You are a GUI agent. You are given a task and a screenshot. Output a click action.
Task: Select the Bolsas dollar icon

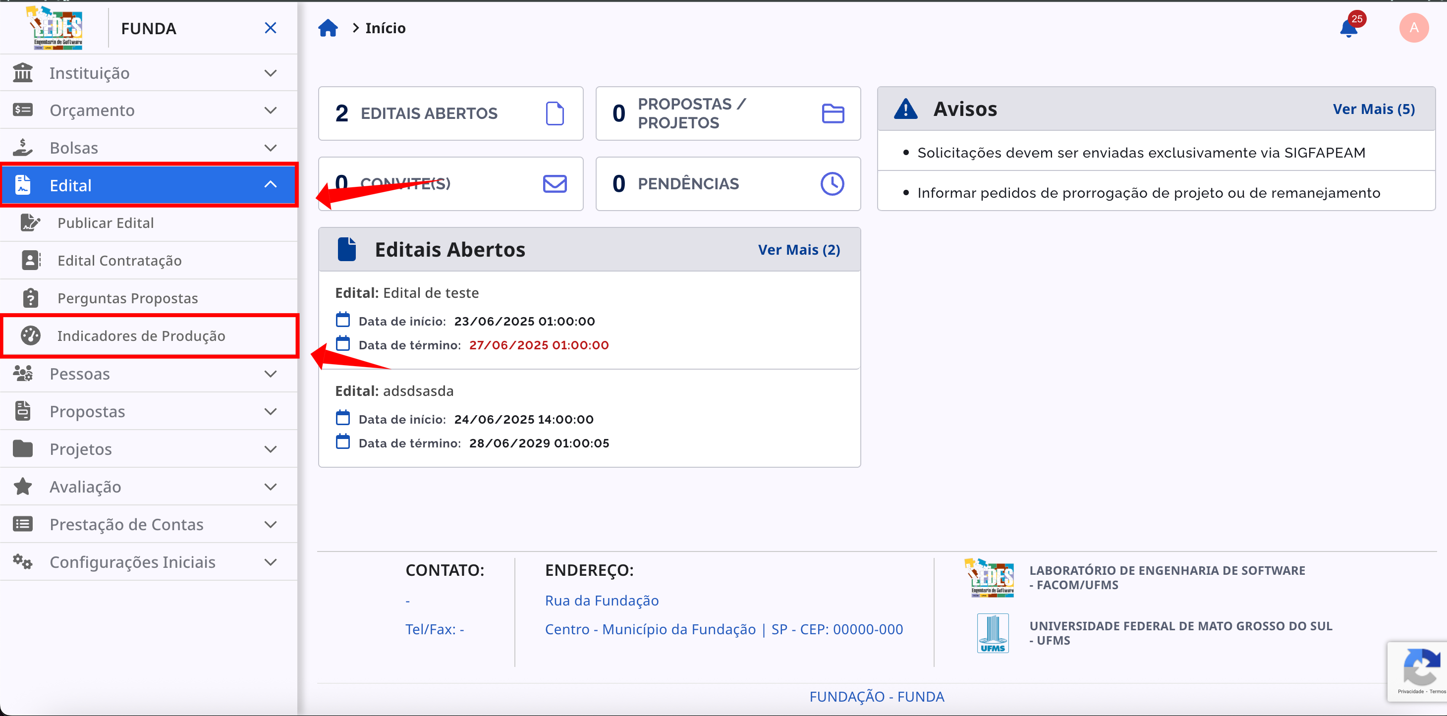point(22,147)
